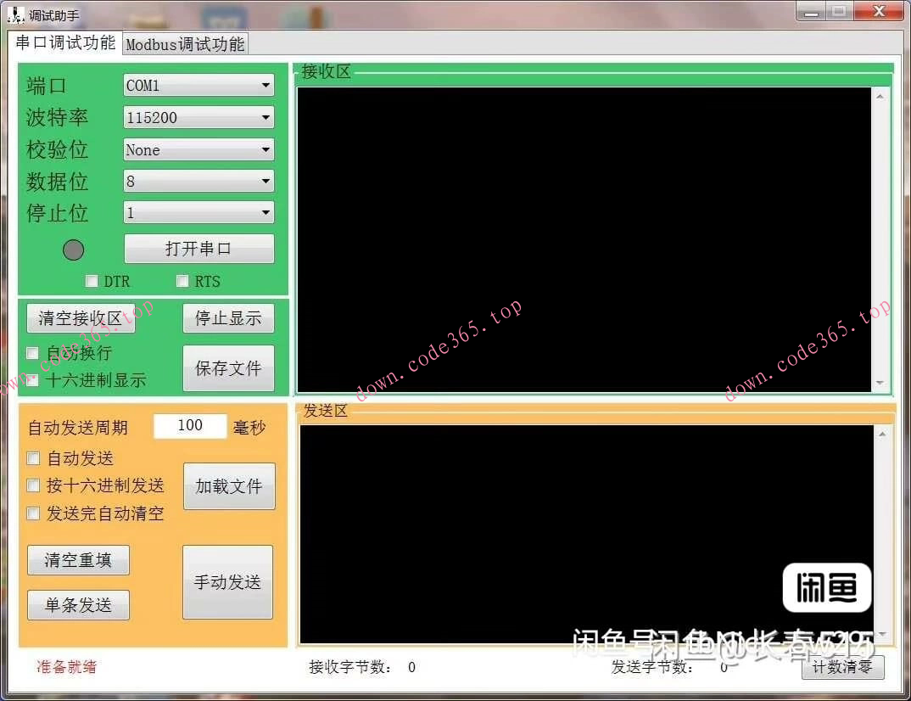This screenshot has width=911, height=701.
Task: Click the 保存文件 button
Action: tap(228, 368)
